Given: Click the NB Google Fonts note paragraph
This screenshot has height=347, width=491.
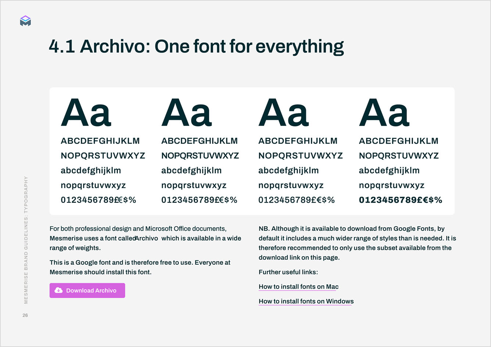Looking at the screenshot, I should tap(357, 243).
